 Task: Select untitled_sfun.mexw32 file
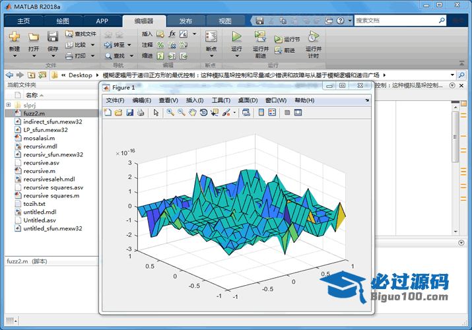(x=53, y=228)
